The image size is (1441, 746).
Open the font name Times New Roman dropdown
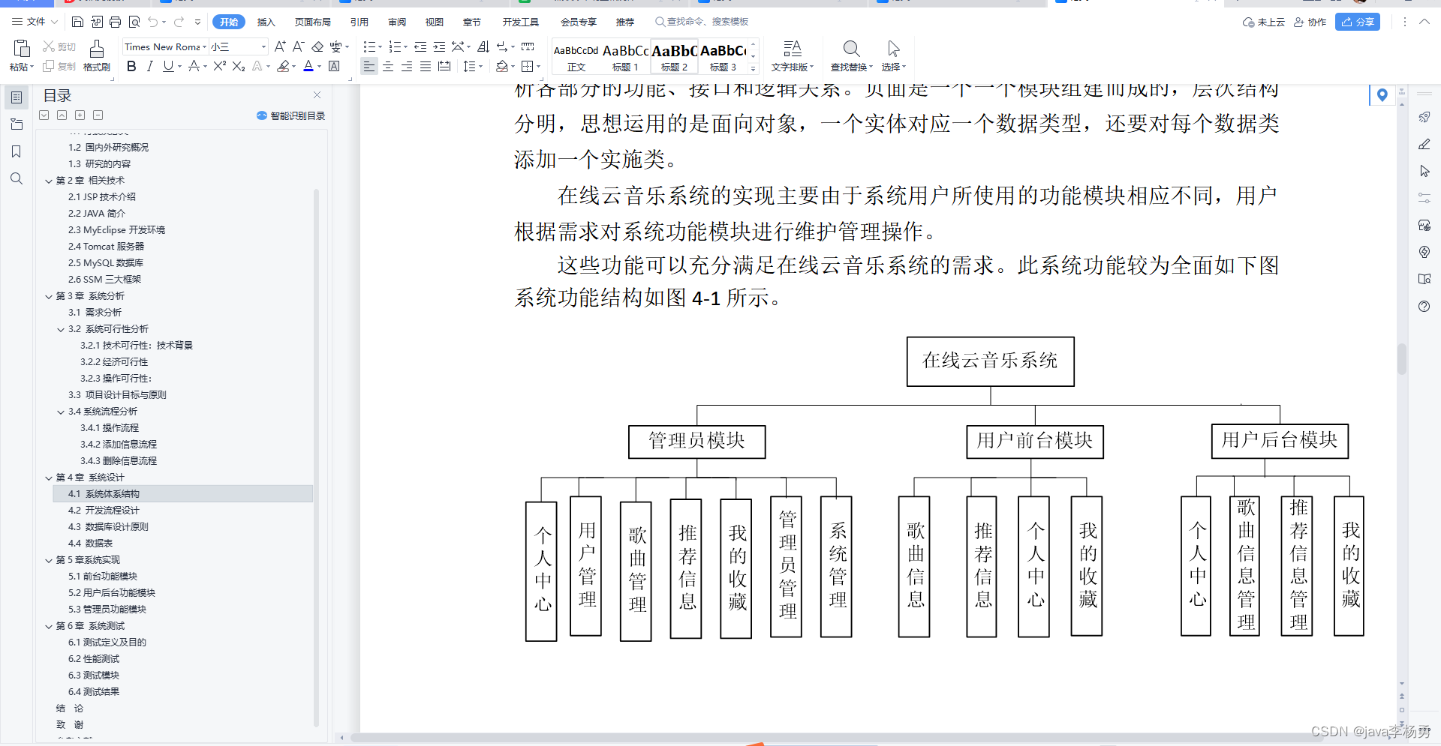[204, 46]
